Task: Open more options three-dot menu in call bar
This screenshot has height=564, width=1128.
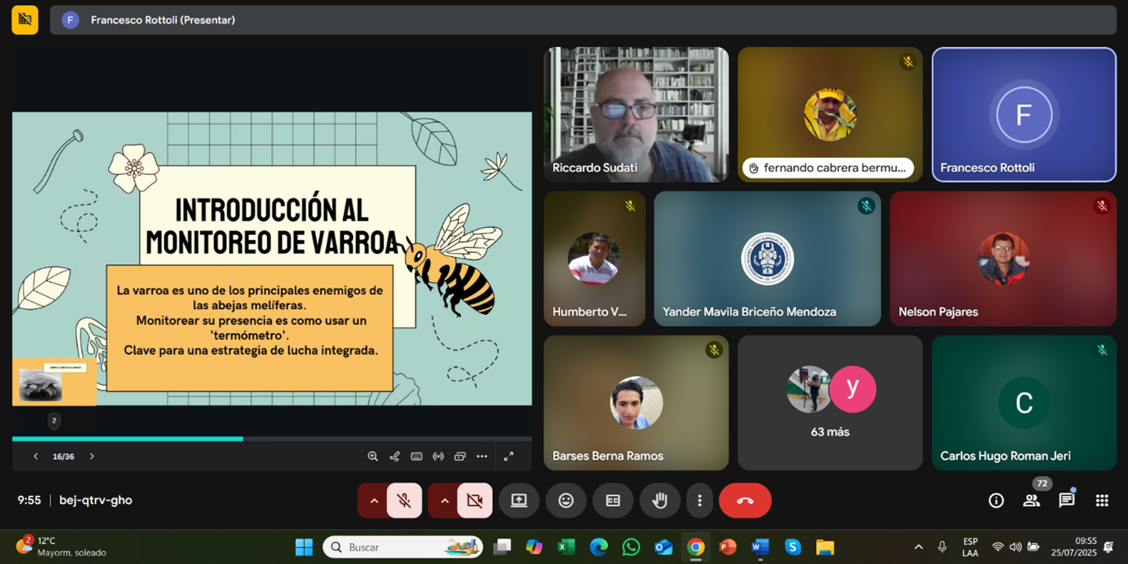Action: coord(699,501)
